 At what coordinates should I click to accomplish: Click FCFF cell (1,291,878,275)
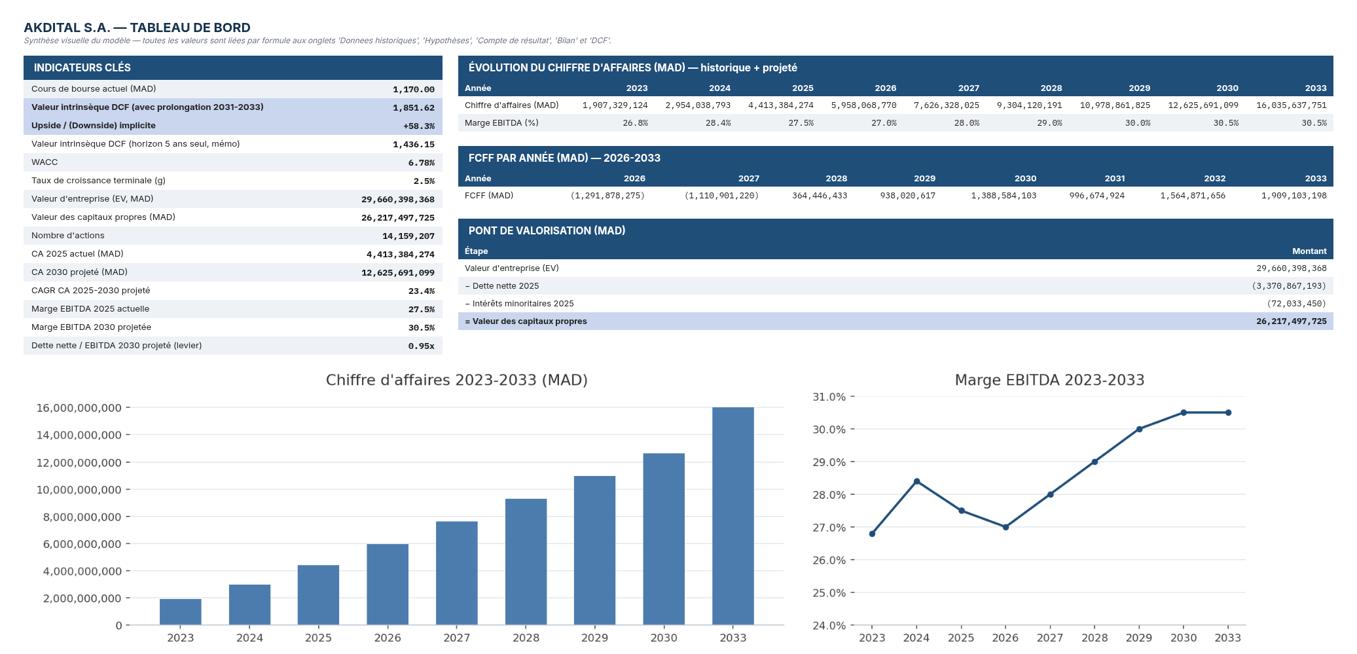[x=607, y=196]
